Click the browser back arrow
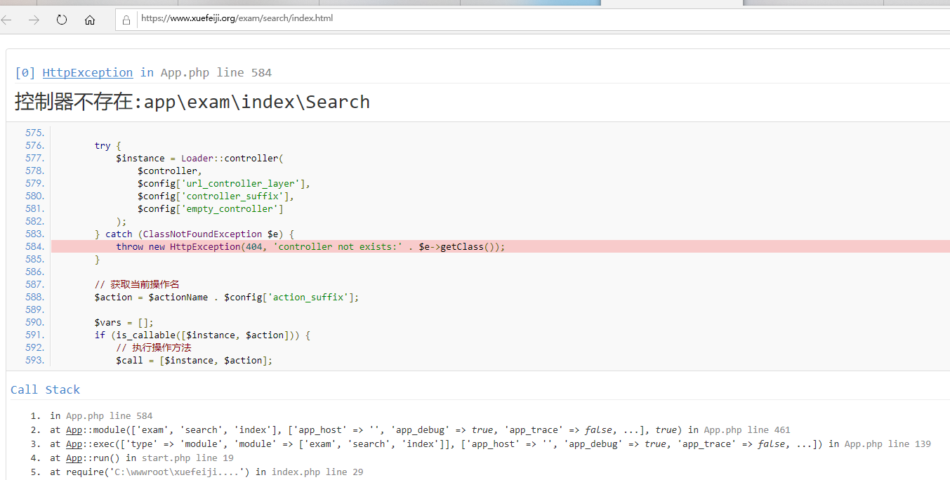Viewport: 950px width, 480px height. tap(7, 20)
